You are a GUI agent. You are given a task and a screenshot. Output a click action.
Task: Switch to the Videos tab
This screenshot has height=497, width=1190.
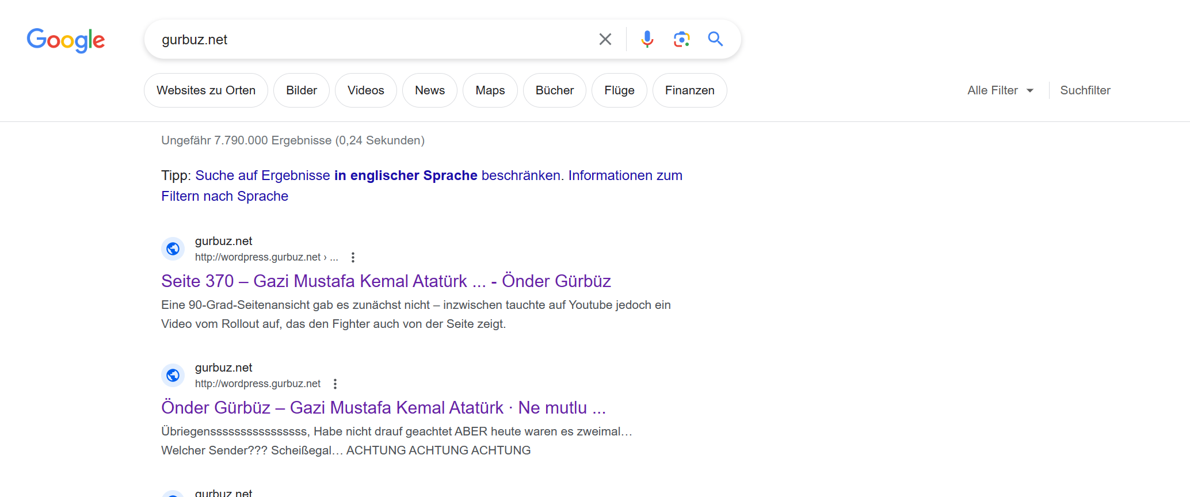coord(366,90)
